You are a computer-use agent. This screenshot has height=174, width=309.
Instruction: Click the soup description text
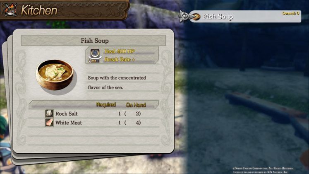coord(117,82)
